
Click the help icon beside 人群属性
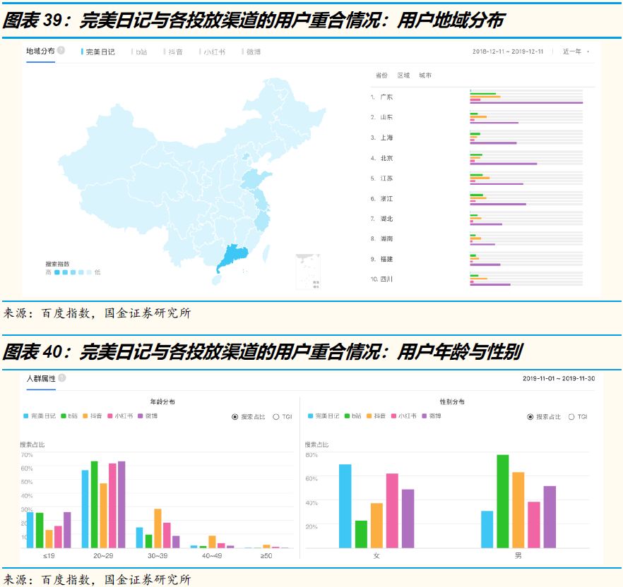click(62, 378)
